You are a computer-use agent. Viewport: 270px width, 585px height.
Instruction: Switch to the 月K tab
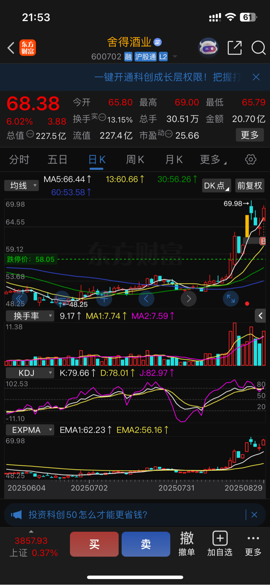click(x=174, y=160)
